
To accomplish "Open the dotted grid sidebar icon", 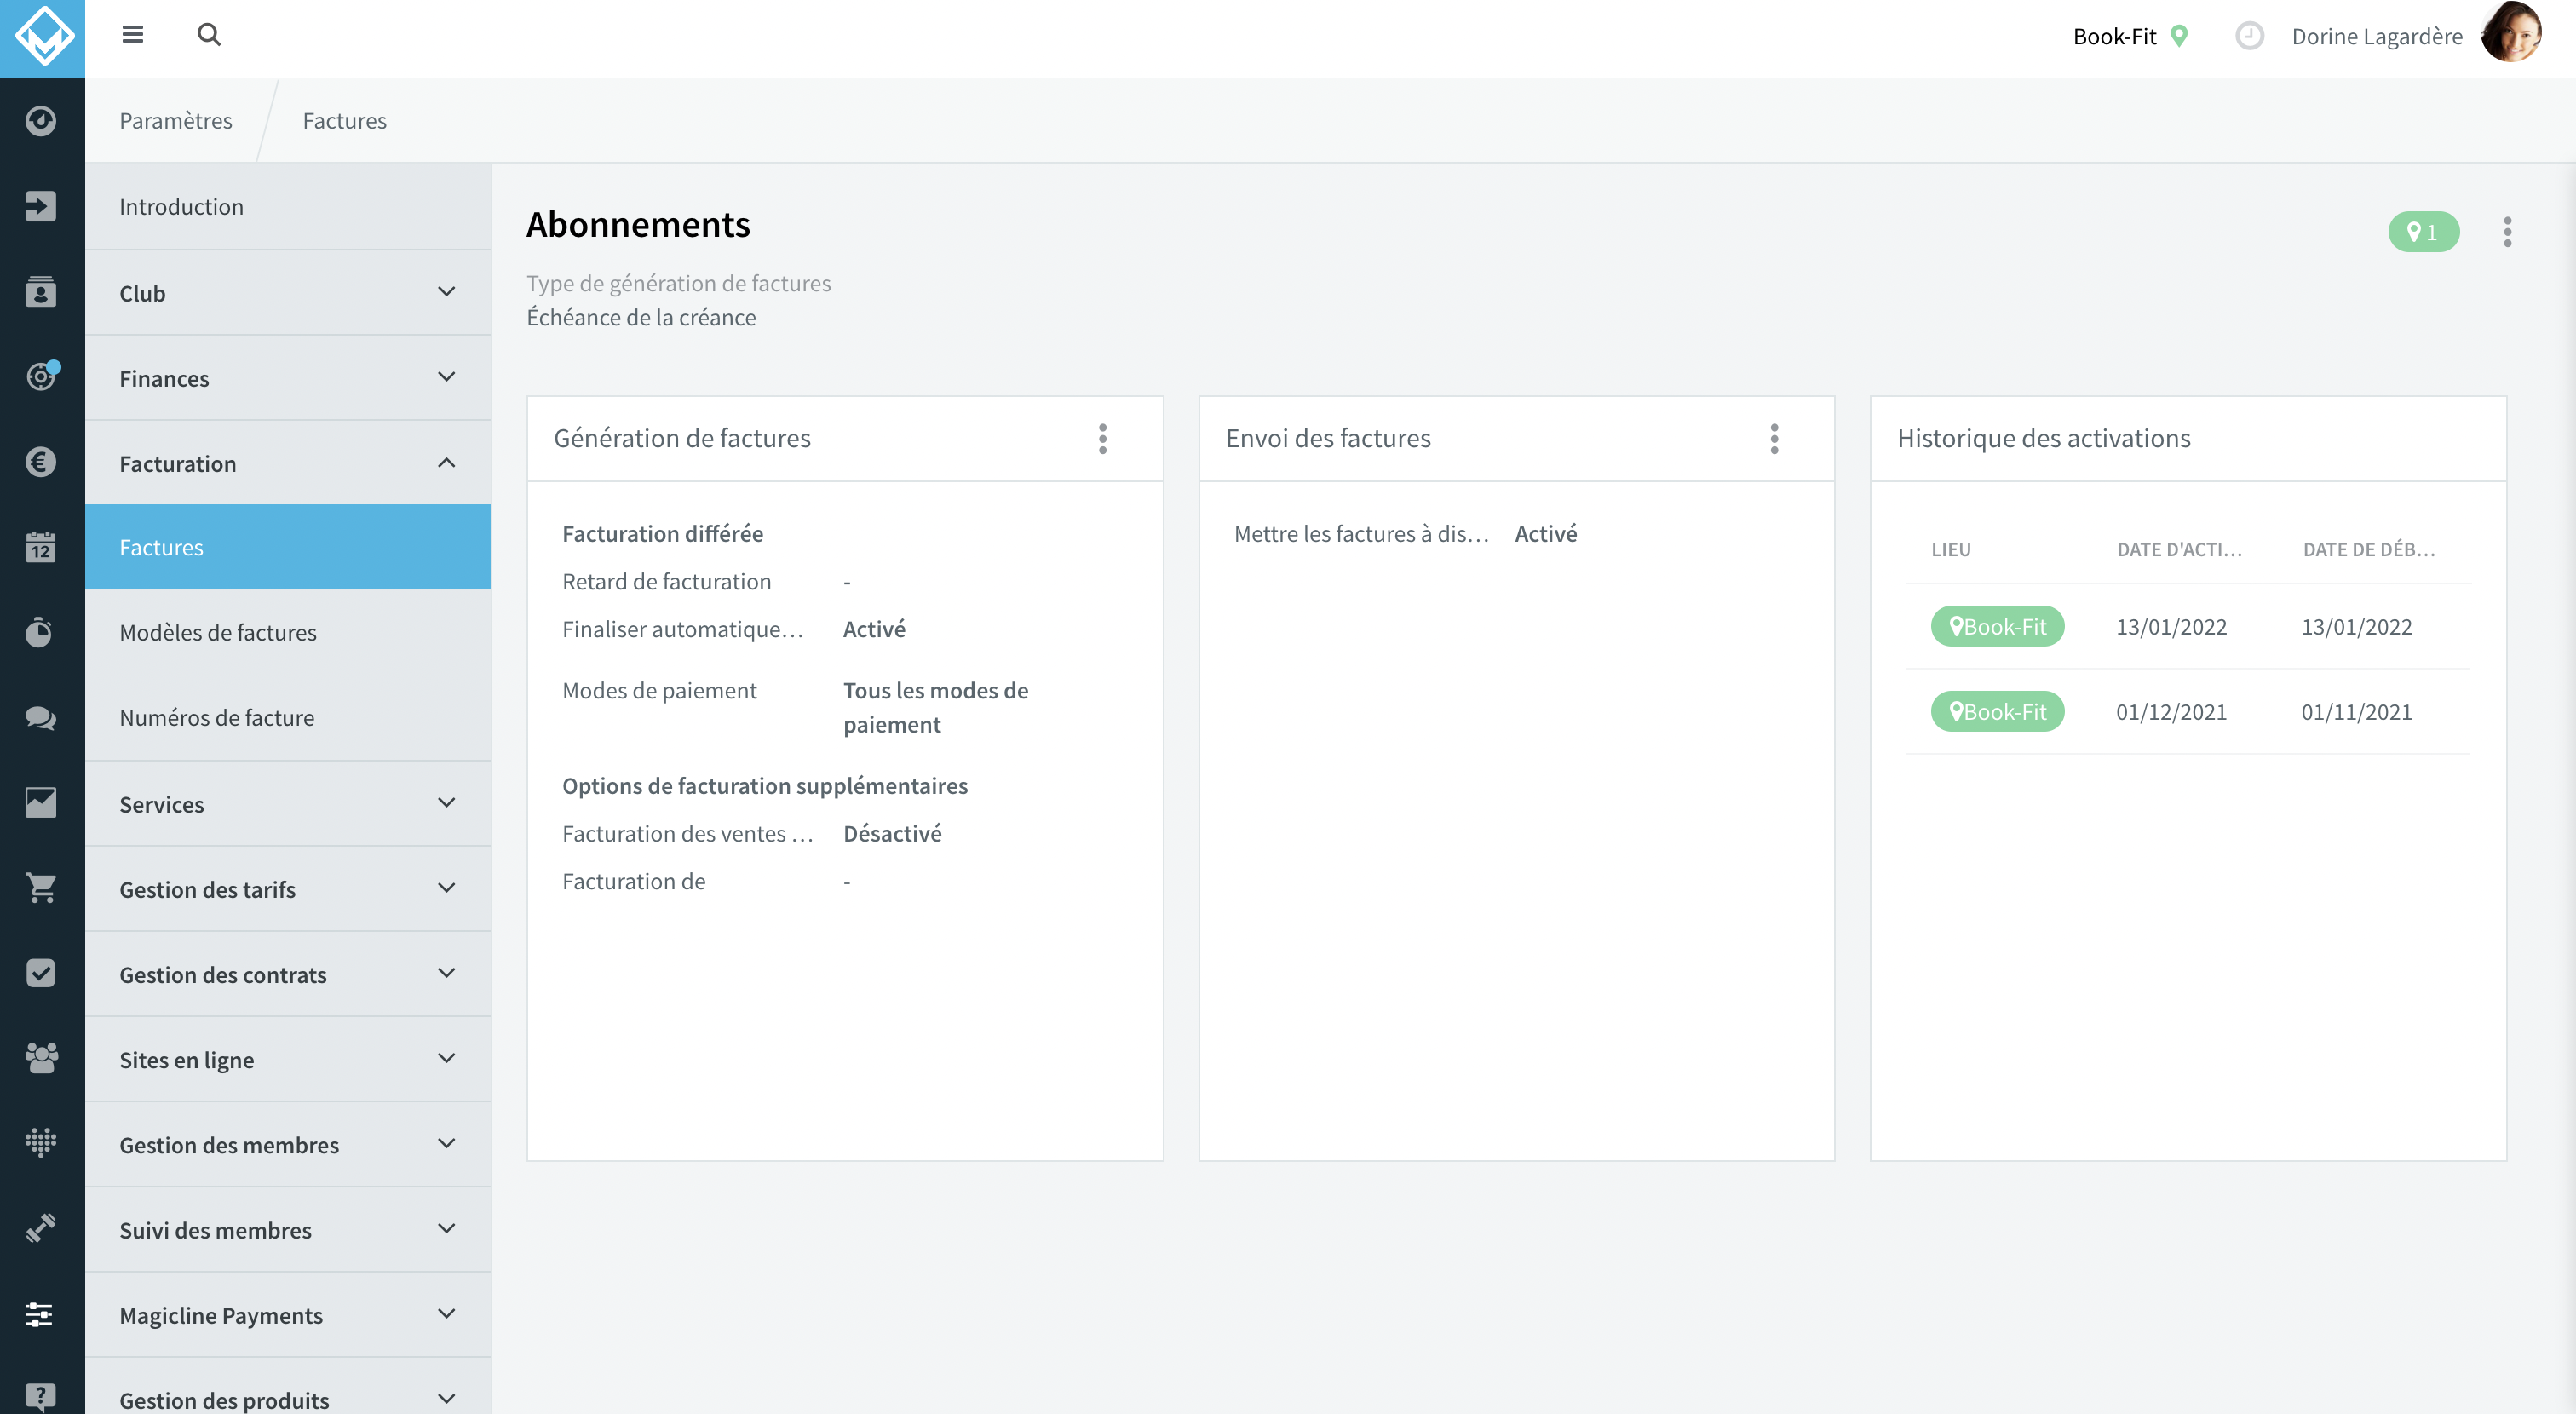I will 41,1142.
